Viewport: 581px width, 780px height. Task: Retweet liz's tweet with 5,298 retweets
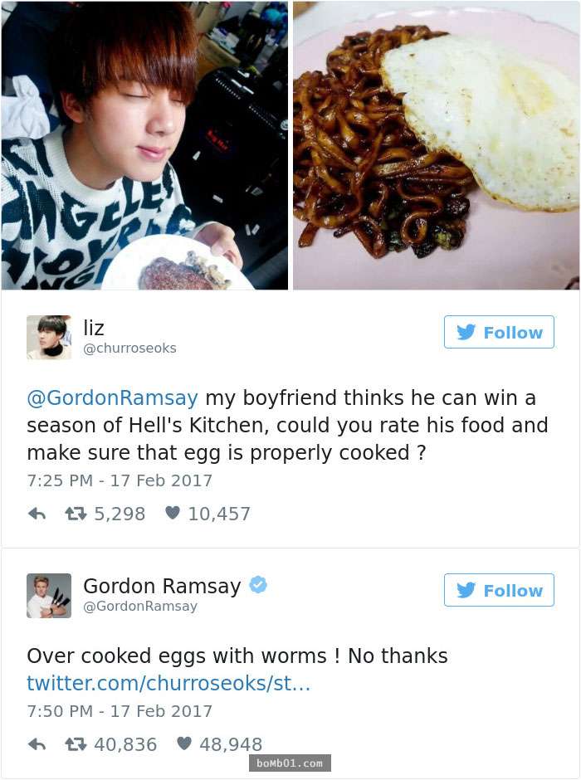click(x=76, y=514)
